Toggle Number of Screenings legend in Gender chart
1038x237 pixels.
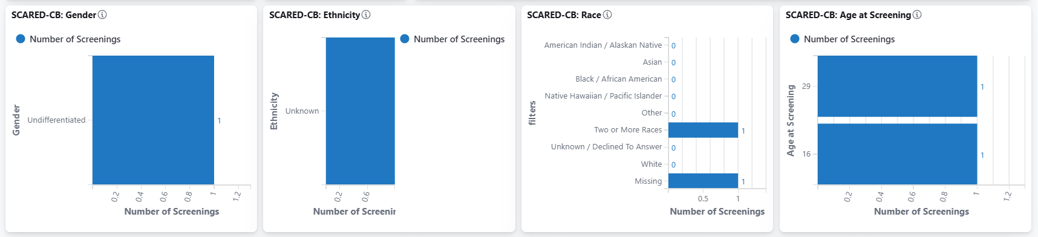coord(68,39)
